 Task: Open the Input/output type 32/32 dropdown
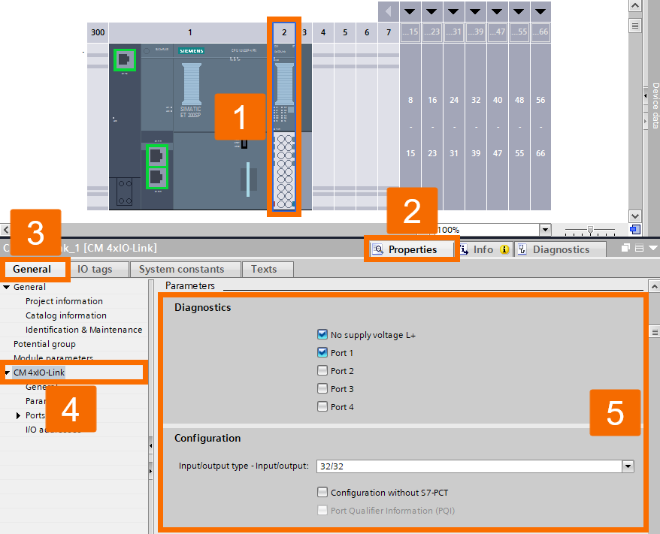point(628,466)
